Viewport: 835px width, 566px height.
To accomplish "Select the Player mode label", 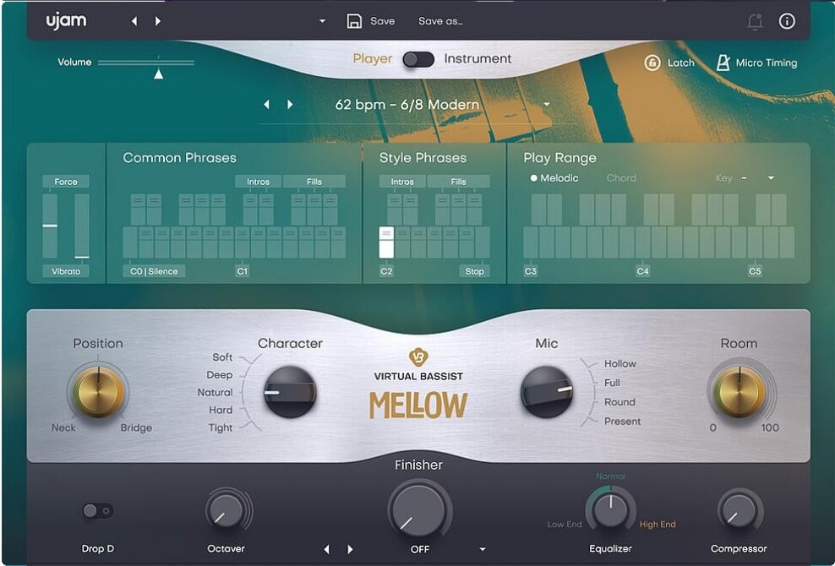I will tap(372, 58).
